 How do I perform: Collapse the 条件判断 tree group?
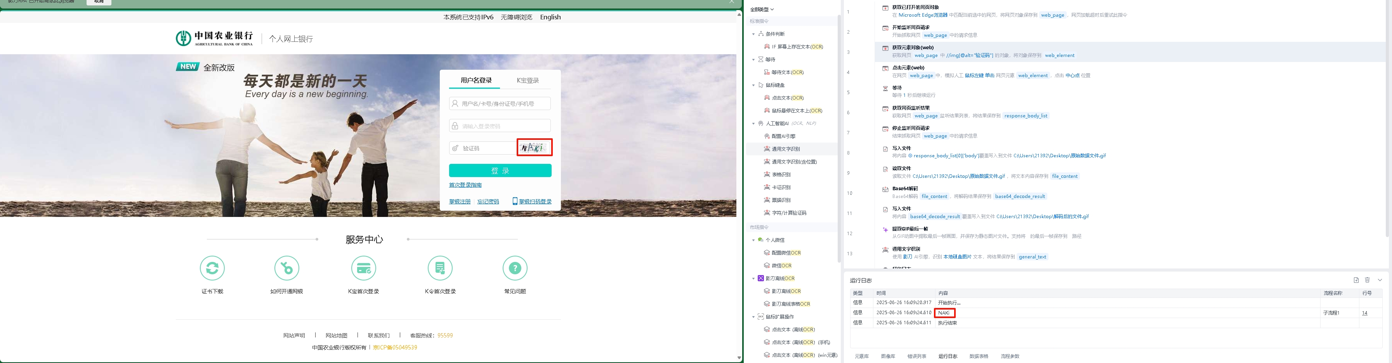point(753,34)
